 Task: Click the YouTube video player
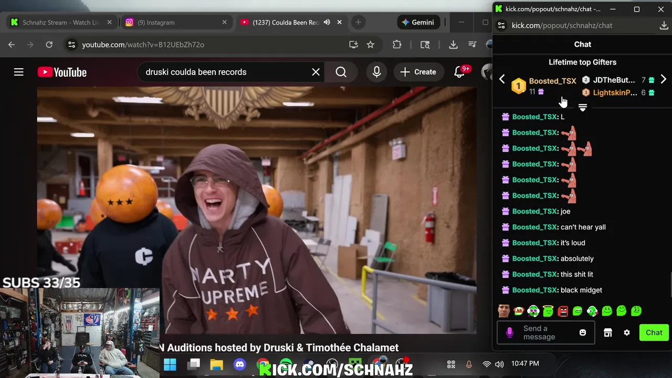257,210
